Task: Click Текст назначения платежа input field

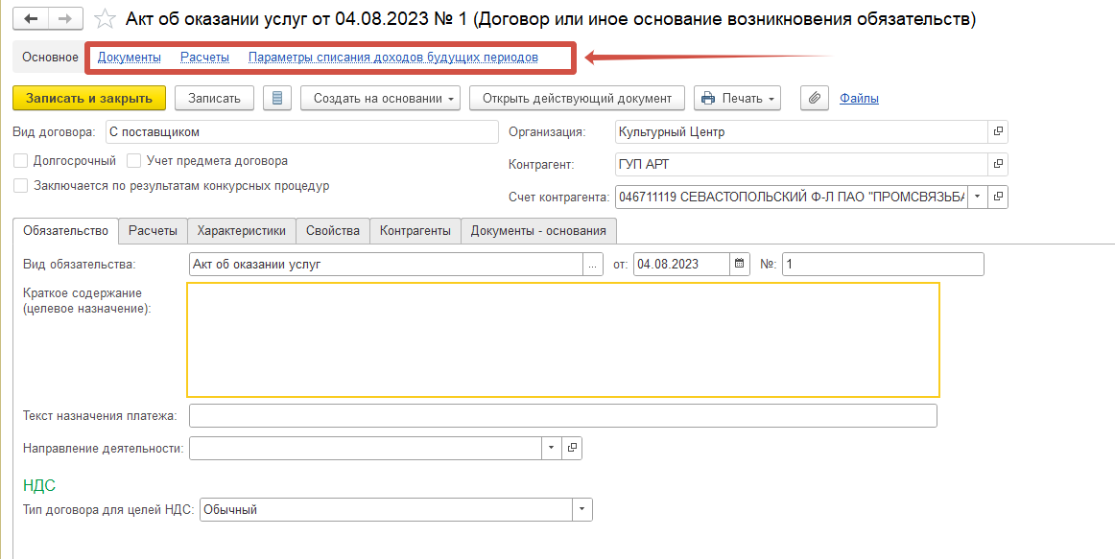Action: click(x=563, y=415)
